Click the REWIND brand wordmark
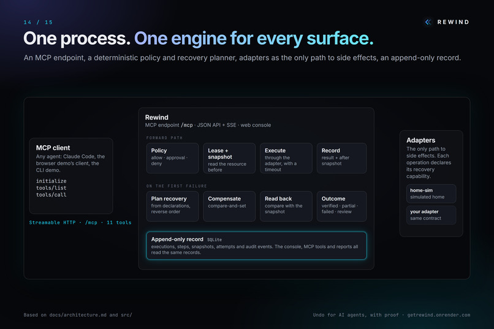Viewport: 494px width, 329px height. (453, 22)
